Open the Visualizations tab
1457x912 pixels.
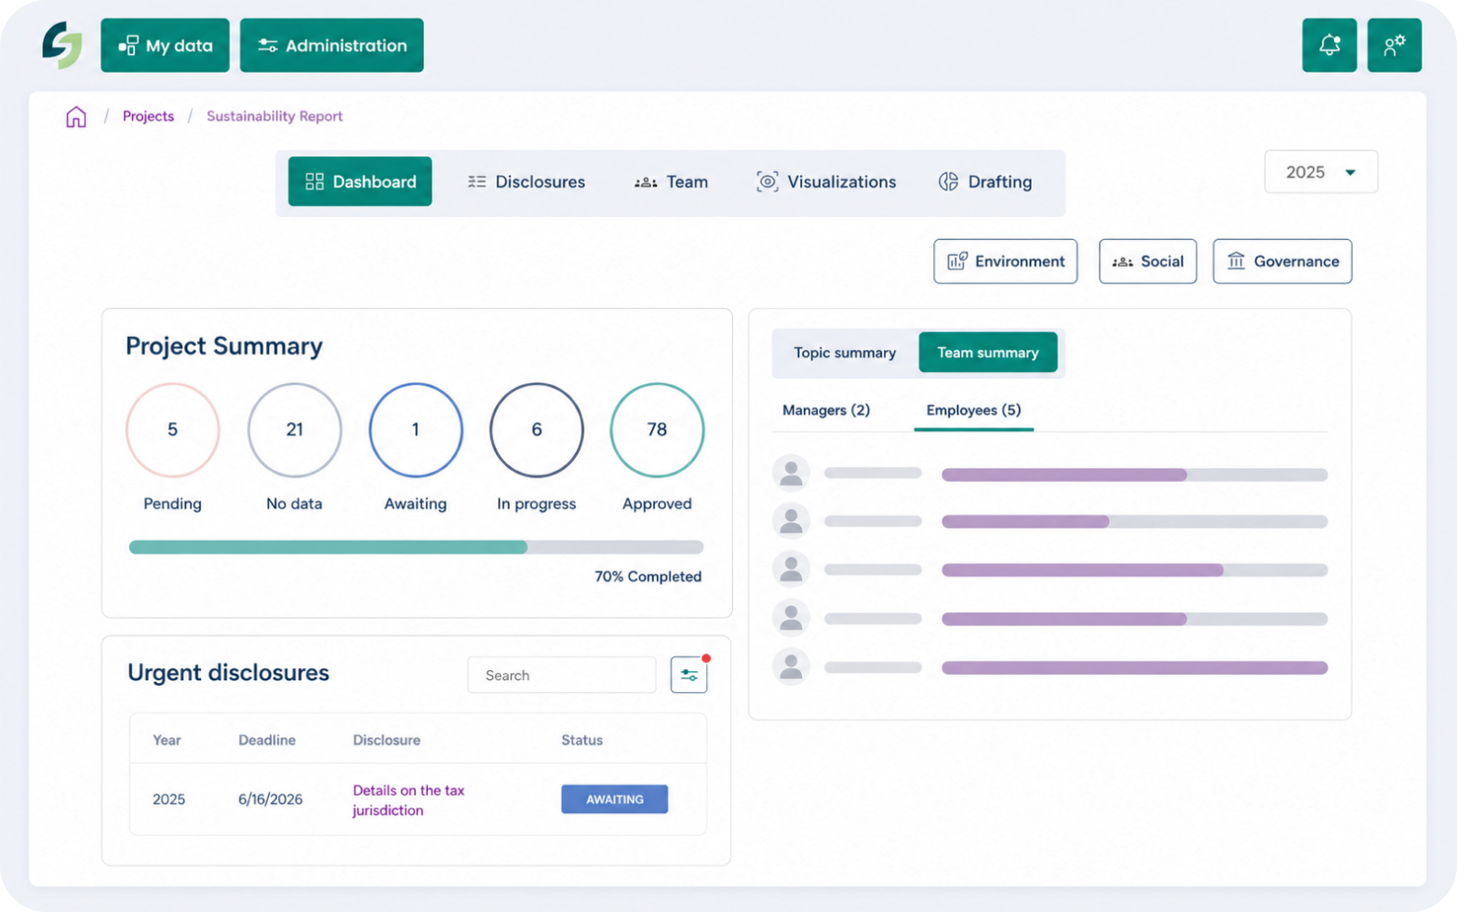pos(826,181)
